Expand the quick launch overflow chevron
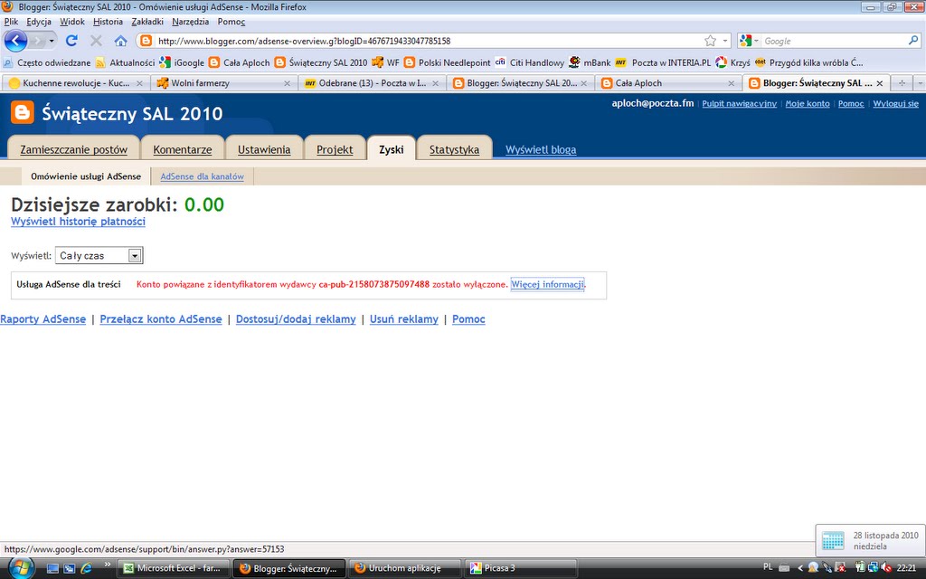The width and height of the screenshot is (926, 579). [107, 565]
